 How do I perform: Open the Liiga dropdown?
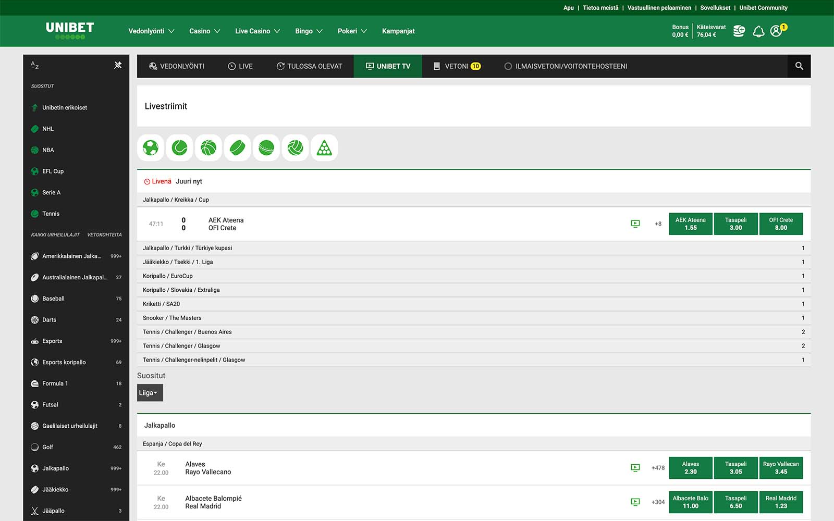coord(150,393)
